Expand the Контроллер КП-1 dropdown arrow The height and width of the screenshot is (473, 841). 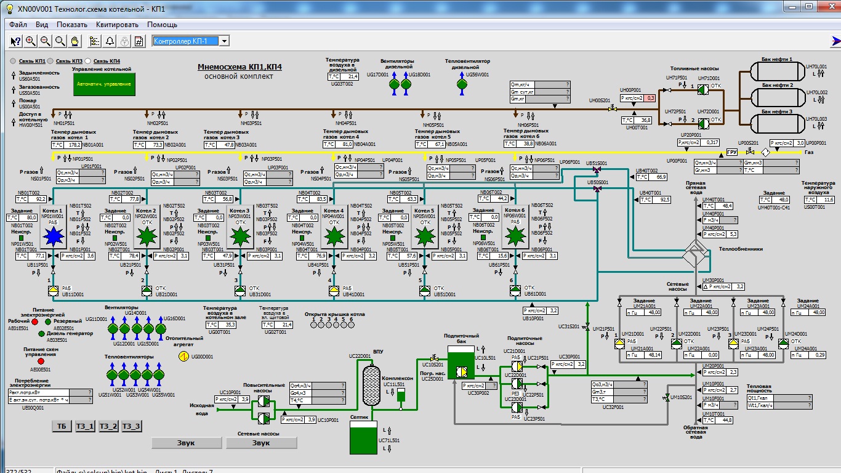(224, 41)
